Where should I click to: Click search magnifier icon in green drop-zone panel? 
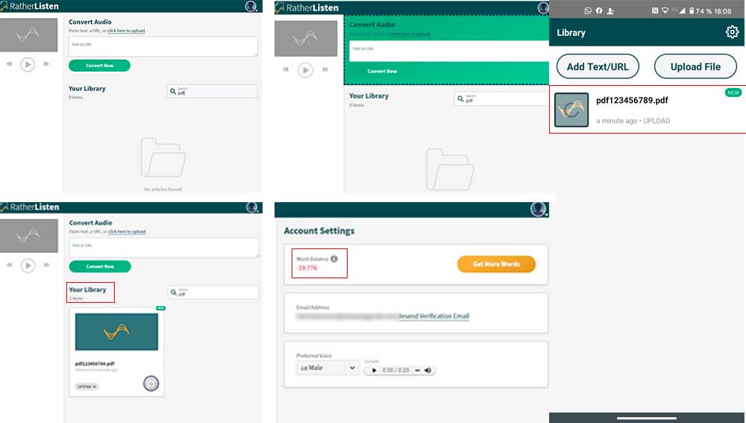[x=460, y=98]
